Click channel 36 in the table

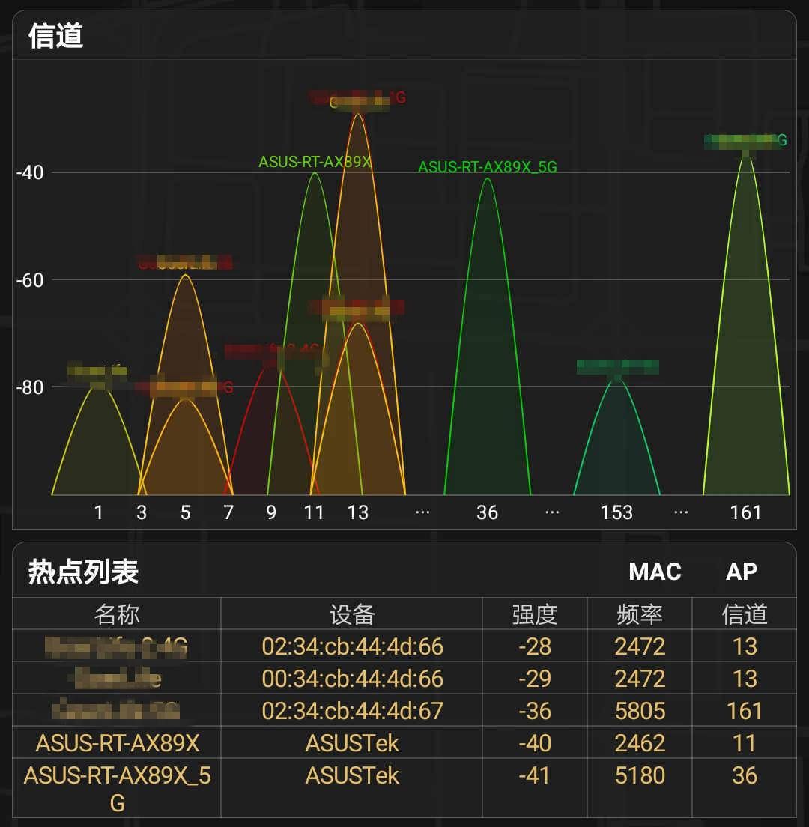coord(744,775)
